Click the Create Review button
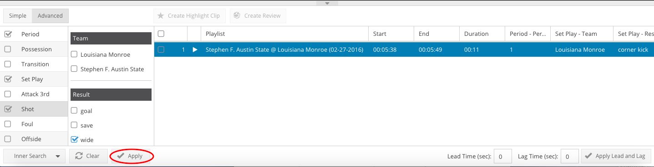This screenshot has width=654, height=167. pyautogui.click(x=258, y=15)
